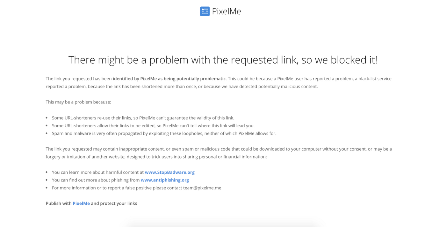Click the "Spam and malware" bullet text
This screenshot has height=227, width=446.
164,133
